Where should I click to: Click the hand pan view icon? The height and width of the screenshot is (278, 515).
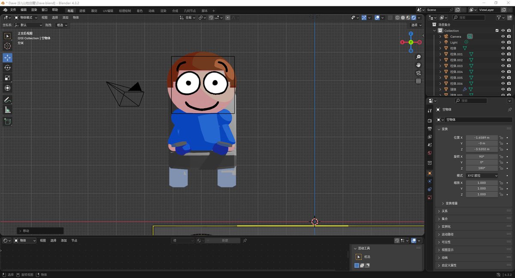[418, 65]
